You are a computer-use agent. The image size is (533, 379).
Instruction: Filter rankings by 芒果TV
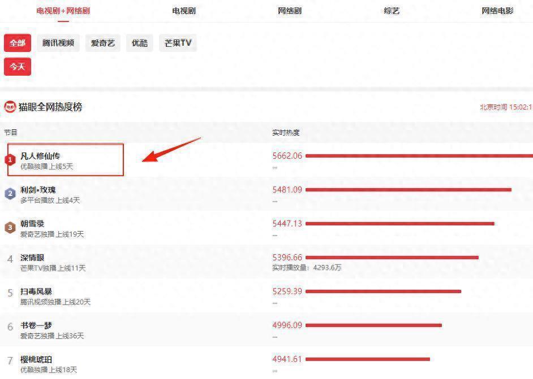pos(178,43)
